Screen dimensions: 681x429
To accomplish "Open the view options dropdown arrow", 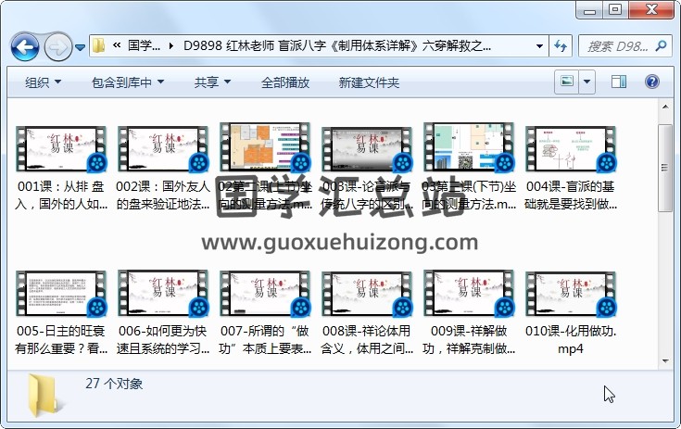I will tap(586, 82).
